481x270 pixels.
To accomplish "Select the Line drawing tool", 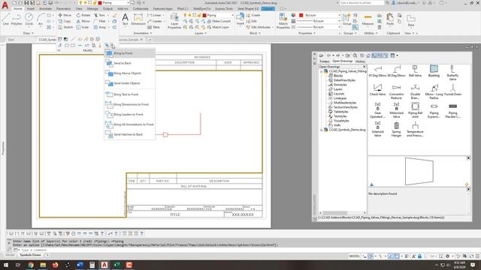I will click(5, 19).
